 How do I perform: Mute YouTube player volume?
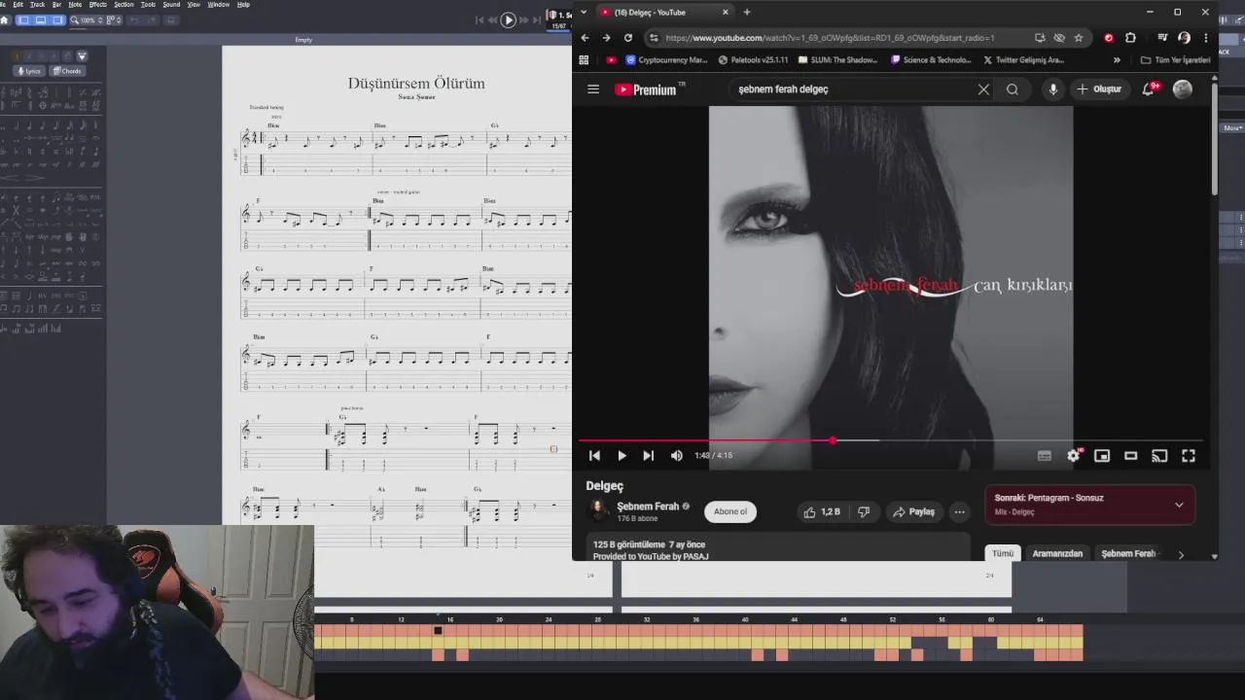point(677,455)
